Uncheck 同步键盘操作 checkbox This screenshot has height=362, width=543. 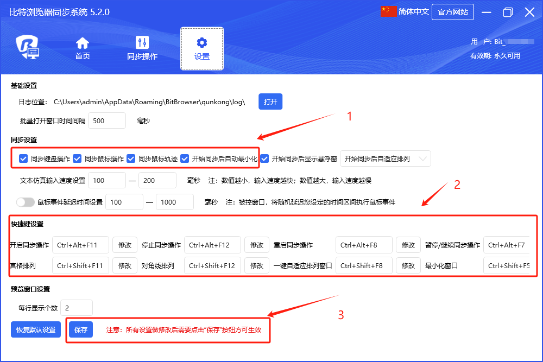pyautogui.click(x=23, y=159)
